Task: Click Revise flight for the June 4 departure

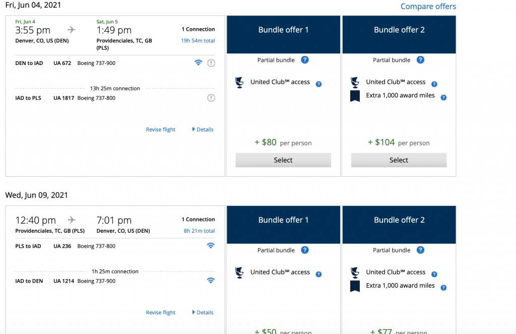Action: click(160, 129)
